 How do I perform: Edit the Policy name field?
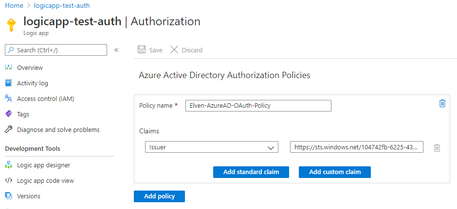pos(258,106)
